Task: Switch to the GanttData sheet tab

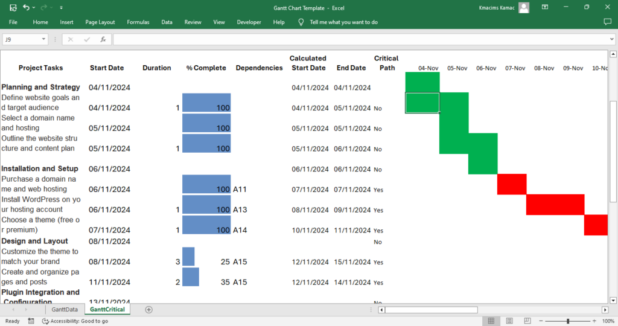Action: 65,310
